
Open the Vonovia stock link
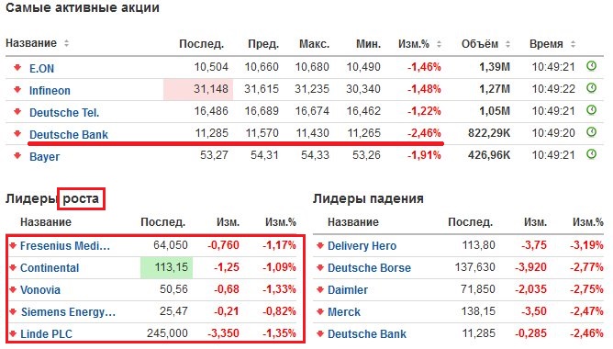[40, 290]
